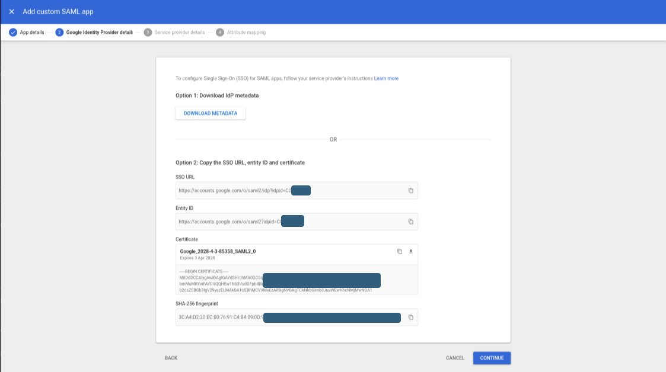Open the Learn more link
The image size is (666, 372).
tap(386, 78)
